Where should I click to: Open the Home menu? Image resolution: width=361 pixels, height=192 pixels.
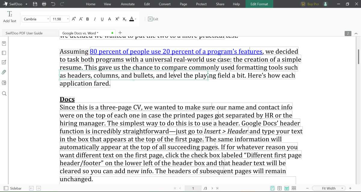[91, 4]
